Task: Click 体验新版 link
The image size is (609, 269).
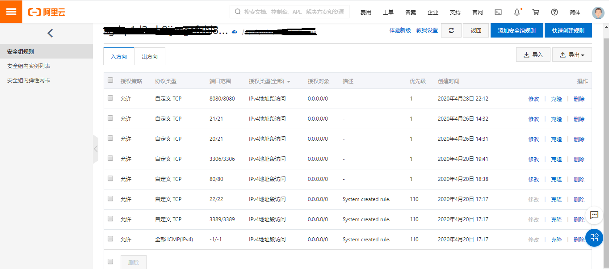Action: [400, 30]
